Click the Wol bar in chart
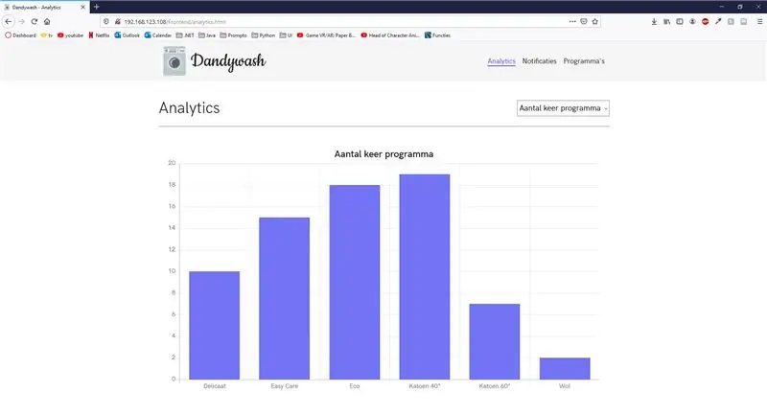Image resolution: width=767 pixels, height=416 pixels. tap(565, 369)
